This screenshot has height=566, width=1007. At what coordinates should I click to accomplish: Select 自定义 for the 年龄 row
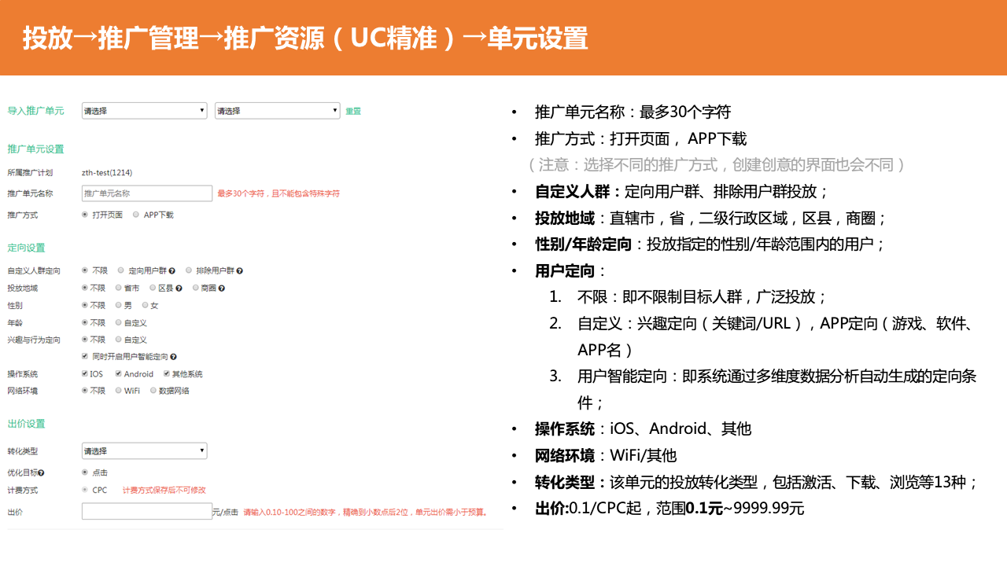pos(118,322)
